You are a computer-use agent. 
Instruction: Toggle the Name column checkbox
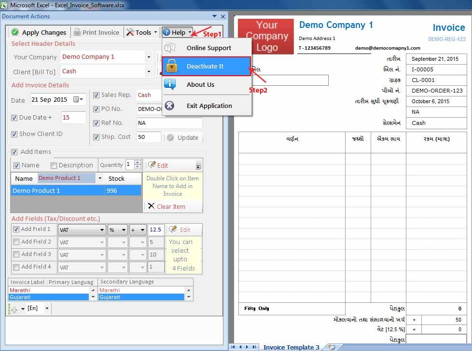click(17, 165)
